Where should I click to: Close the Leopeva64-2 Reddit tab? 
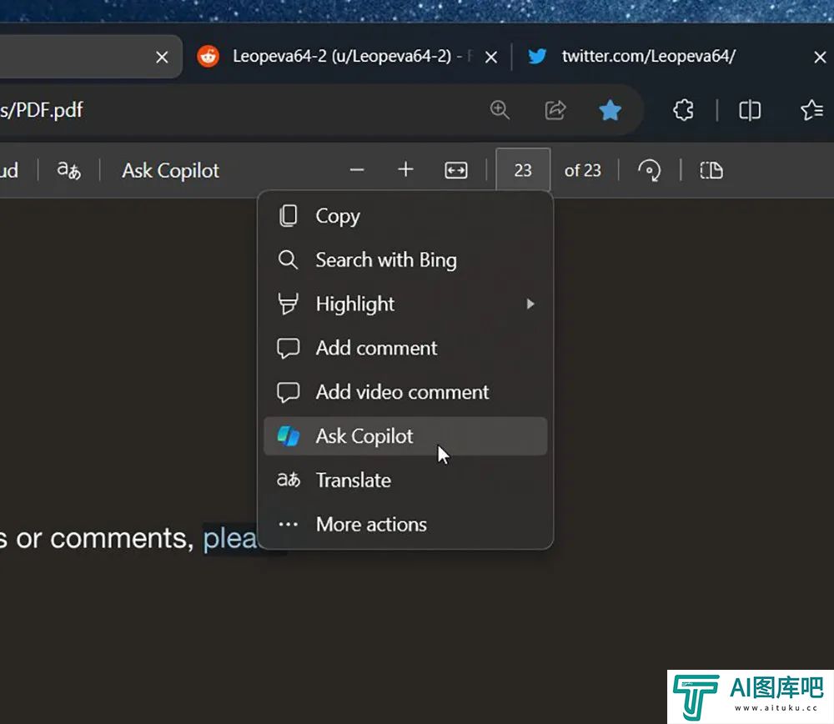pos(491,57)
